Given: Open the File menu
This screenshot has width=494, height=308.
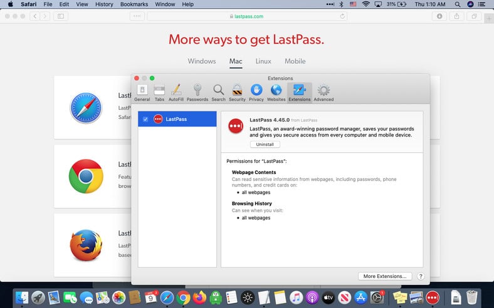Looking at the screenshot, I should point(48,4).
